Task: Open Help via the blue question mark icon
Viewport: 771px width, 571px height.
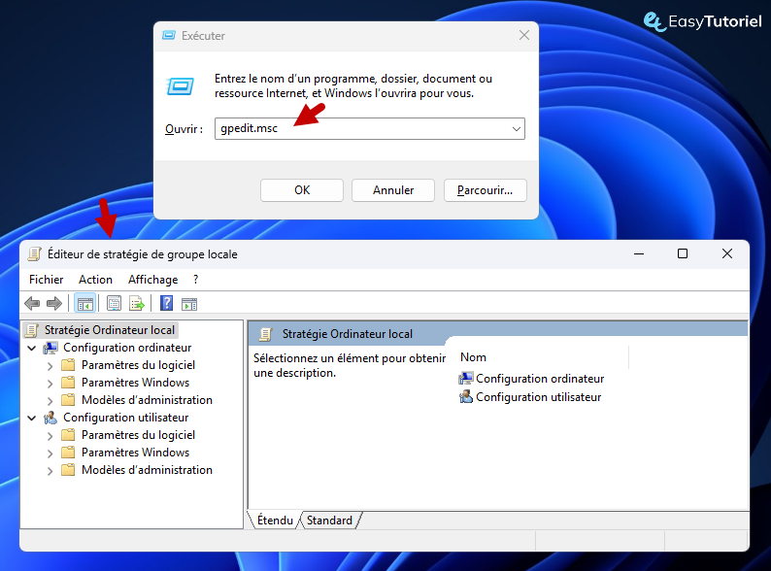Action: coord(166,304)
